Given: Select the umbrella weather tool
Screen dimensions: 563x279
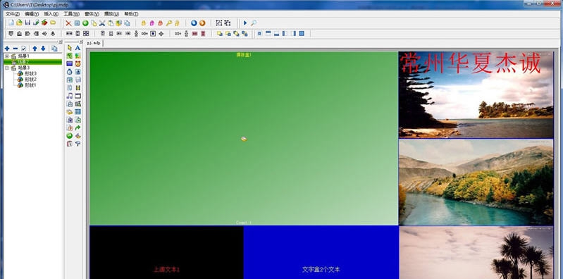Looking at the screenshot, I should (78, 144).
